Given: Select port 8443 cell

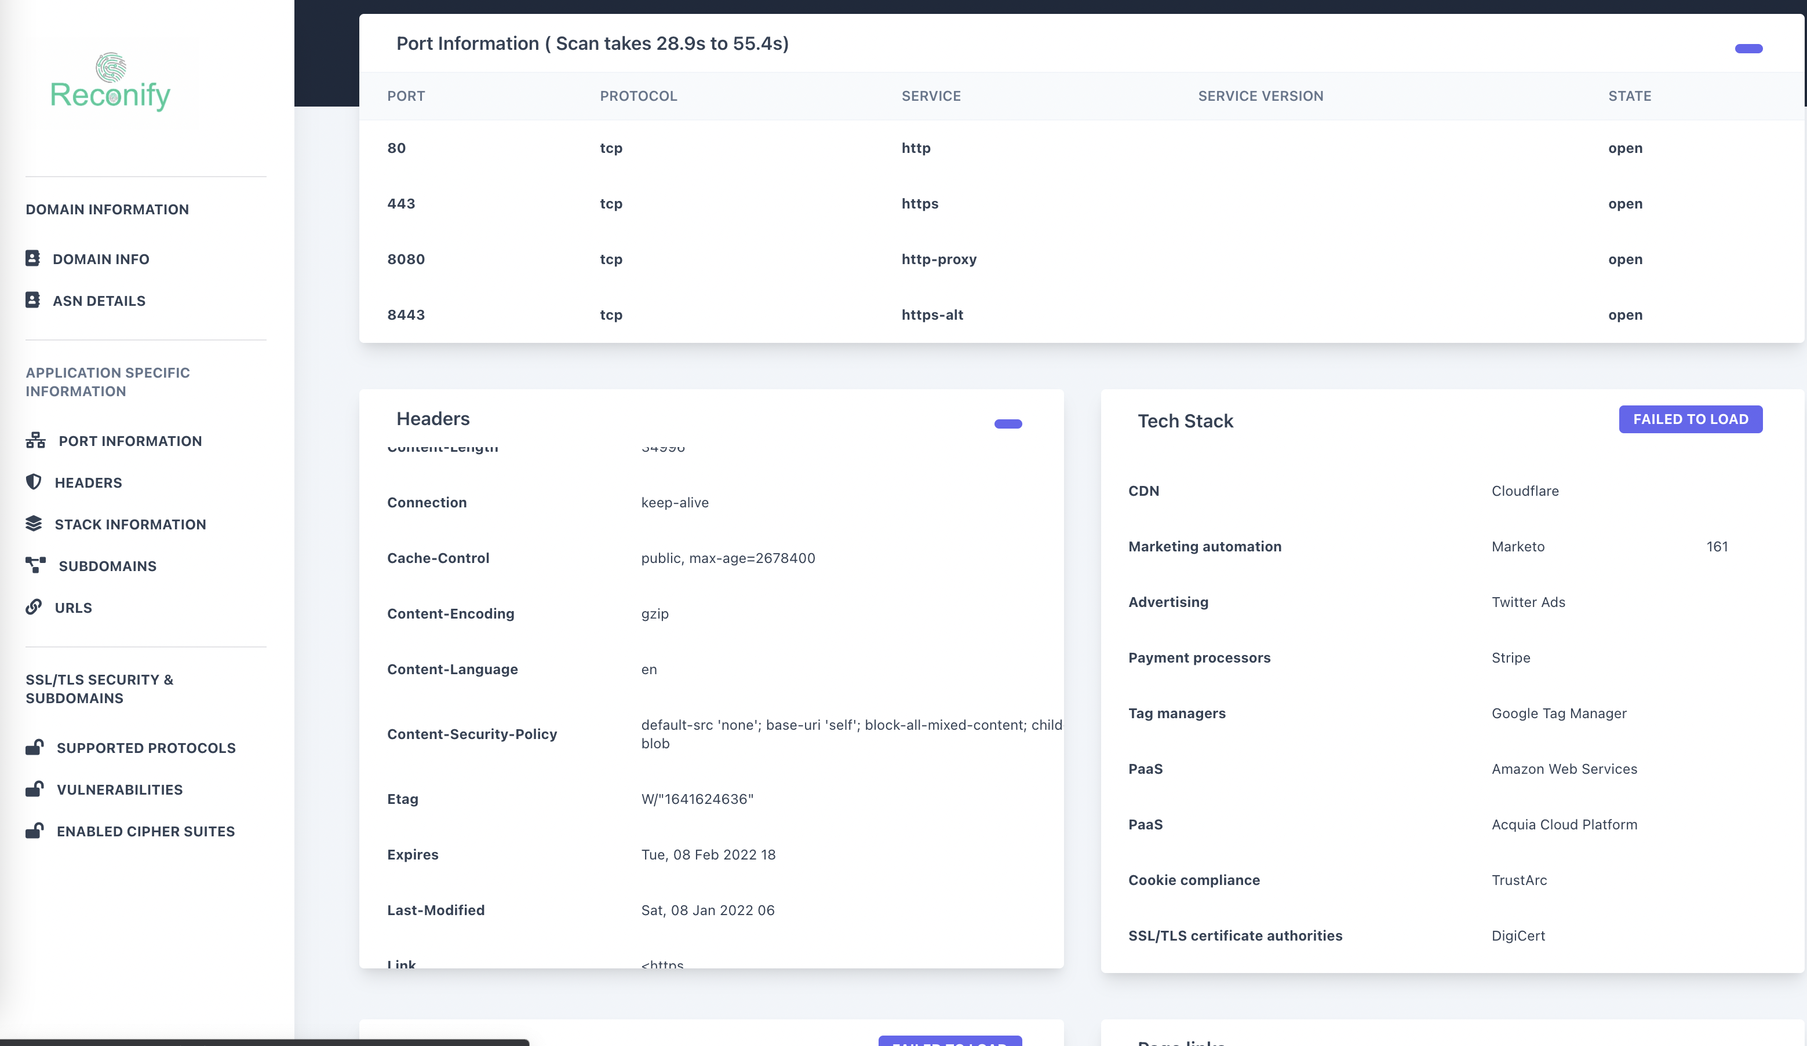Looking at the screenshot, I should click(407, 314).
